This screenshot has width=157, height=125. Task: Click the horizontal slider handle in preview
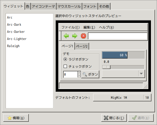(106, 67)
